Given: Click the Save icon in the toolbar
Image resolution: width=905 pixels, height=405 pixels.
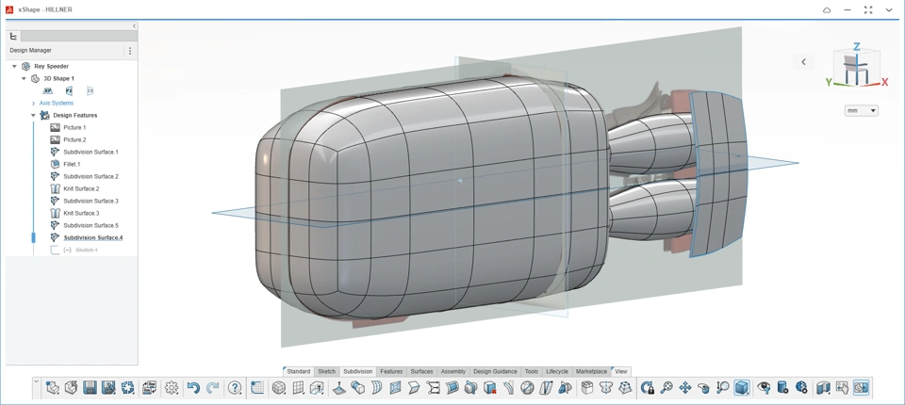Looking at the screenshot, I should (x=90, y=388).
